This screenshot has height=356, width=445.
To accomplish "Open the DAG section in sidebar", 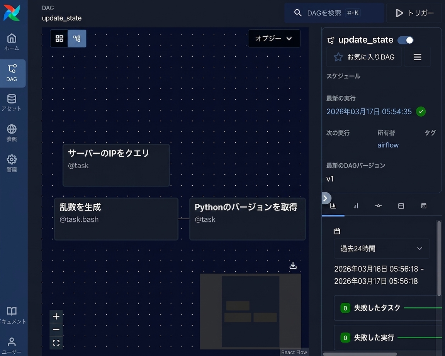I will (x=12, y=73).
